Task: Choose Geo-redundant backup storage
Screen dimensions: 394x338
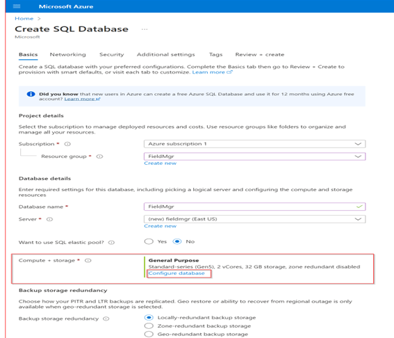Action: click(x=149, y=335)
